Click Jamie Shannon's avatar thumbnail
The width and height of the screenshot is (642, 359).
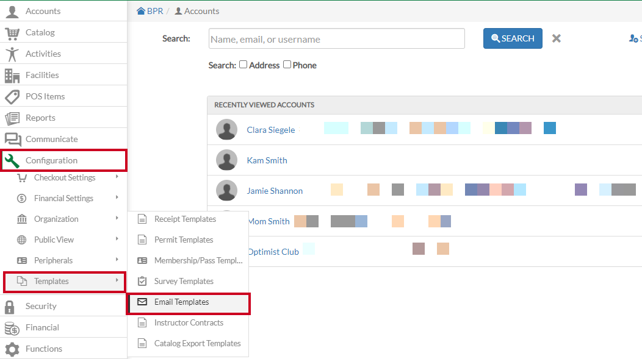227,191
